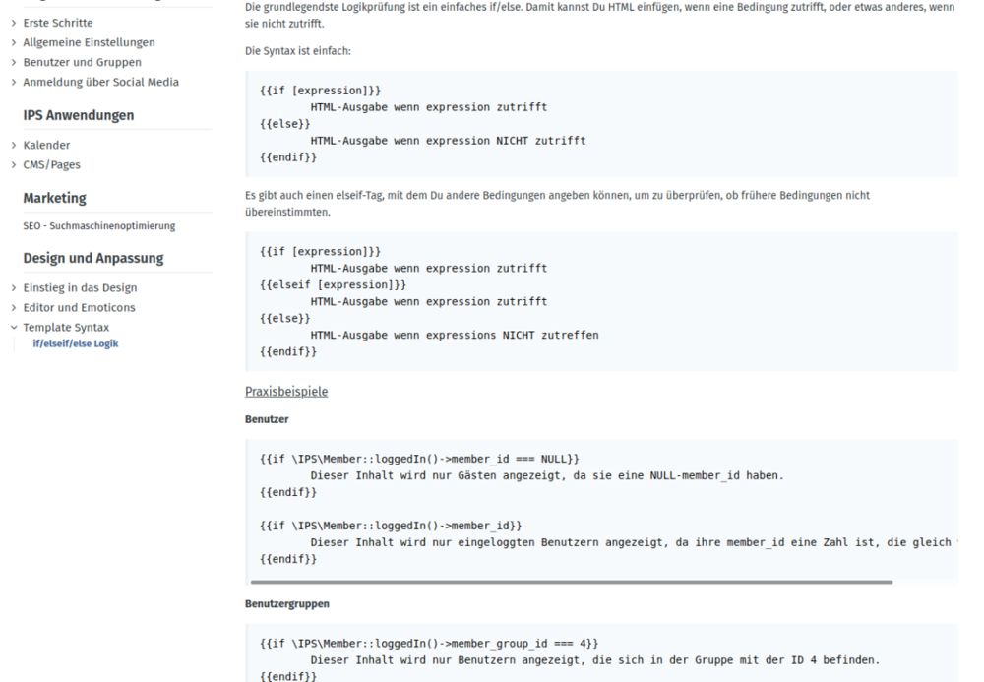The width and height of the screenshot is (984, 682).
Task: Open Editor und Emoticons section
Action: pyautogui.click(x=80, y=307)
